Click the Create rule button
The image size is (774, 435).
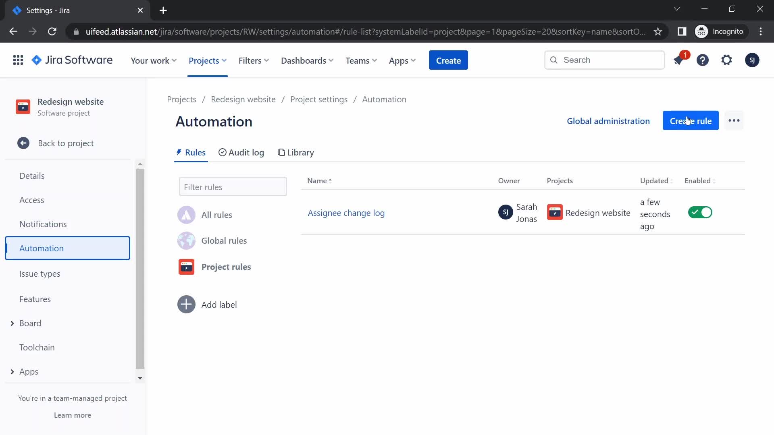click(690, 120)
